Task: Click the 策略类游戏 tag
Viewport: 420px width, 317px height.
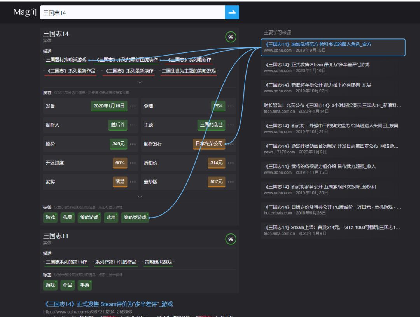Action: click(135, 218)
